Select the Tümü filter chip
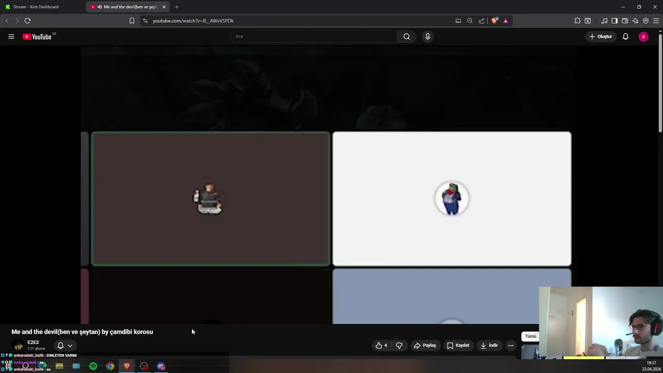 tap(530, 336)
